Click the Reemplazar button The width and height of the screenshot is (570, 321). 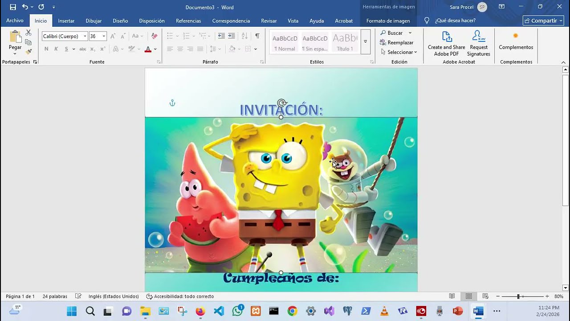point(396,42)
